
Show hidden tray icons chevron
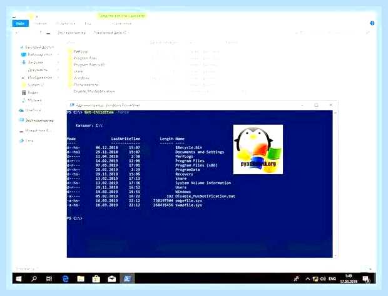pos(307,279)
